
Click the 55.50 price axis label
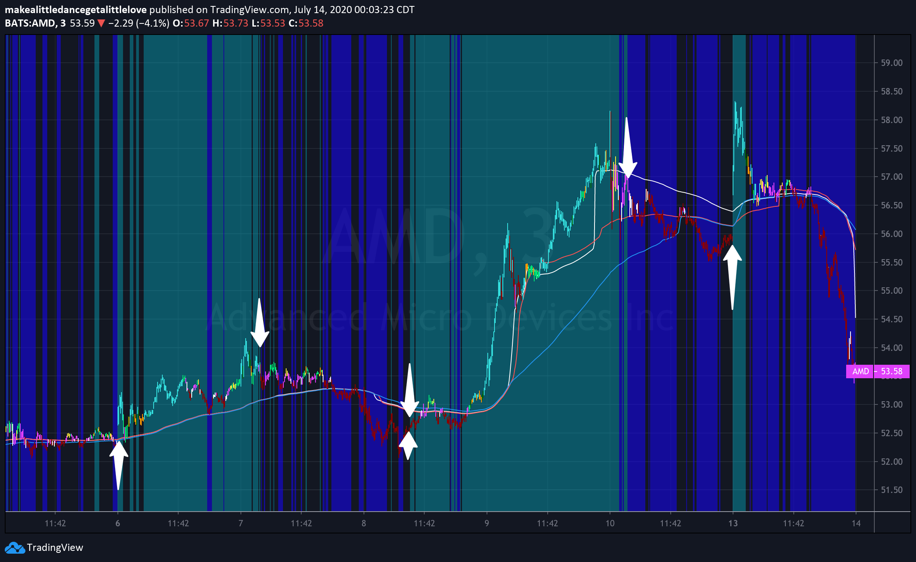click(892, 262)
